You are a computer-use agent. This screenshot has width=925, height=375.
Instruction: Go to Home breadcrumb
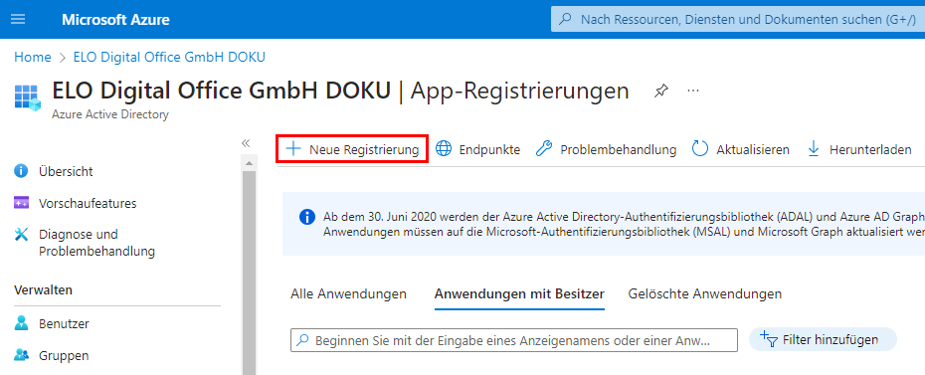[x=33, y=57]
